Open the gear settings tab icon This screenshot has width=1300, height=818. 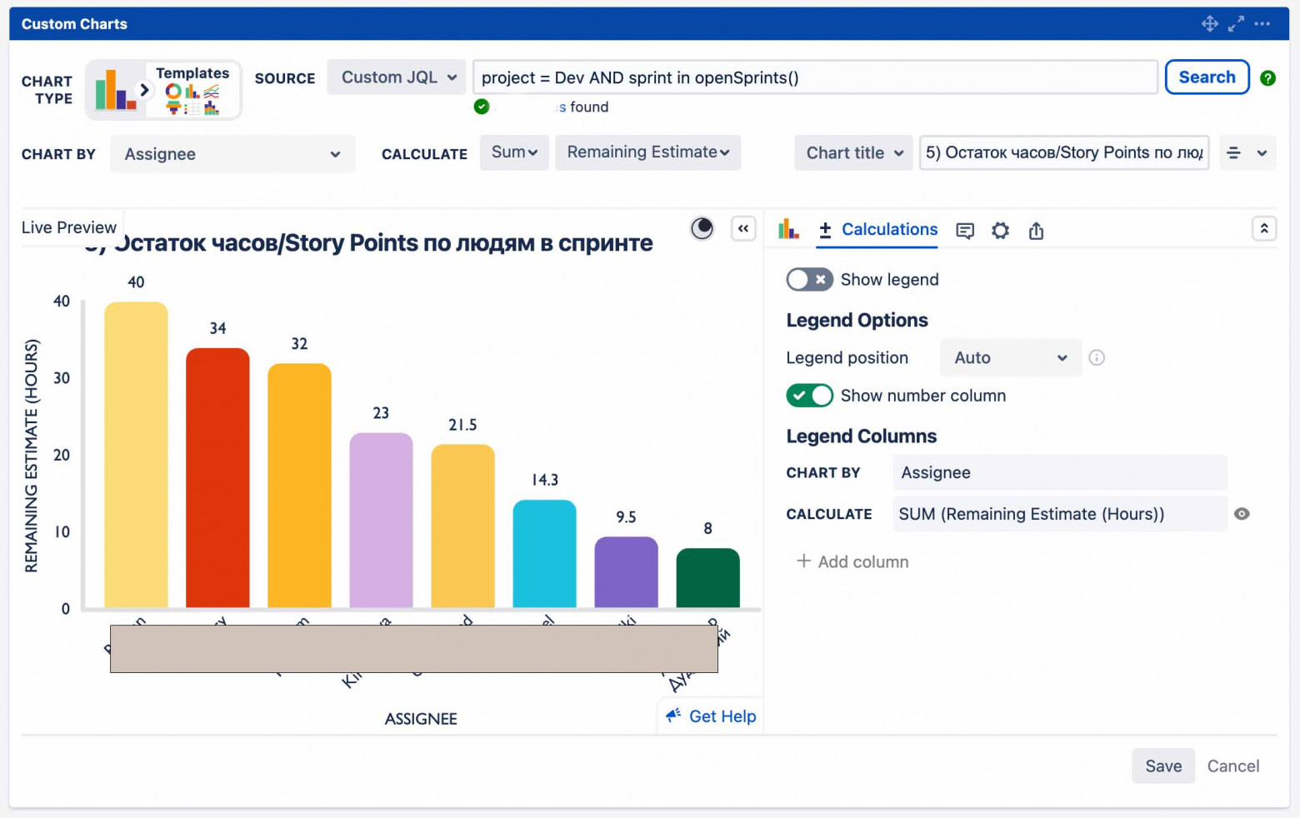tap(1000, 231)
